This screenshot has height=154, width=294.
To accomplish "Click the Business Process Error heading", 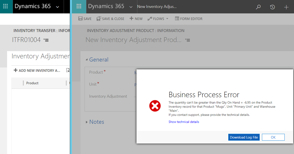I will [204, 95].
